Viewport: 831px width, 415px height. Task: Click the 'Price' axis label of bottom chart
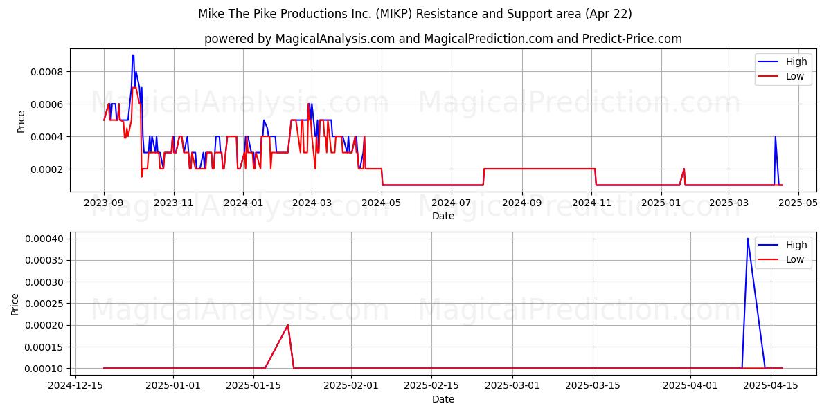pyautogui.click(x=15, y=304)
